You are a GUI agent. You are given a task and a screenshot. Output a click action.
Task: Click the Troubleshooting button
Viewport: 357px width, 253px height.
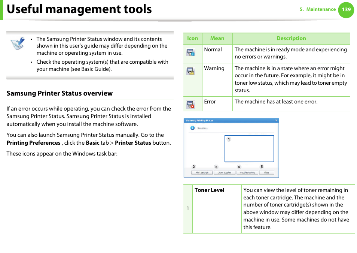pos(247,173)
